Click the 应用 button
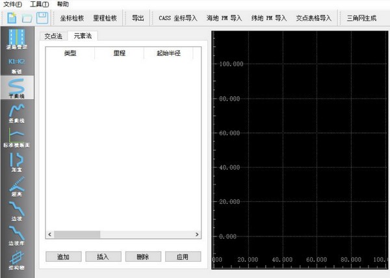The width and height of the screenshot is (390, 278). [183, 257]
